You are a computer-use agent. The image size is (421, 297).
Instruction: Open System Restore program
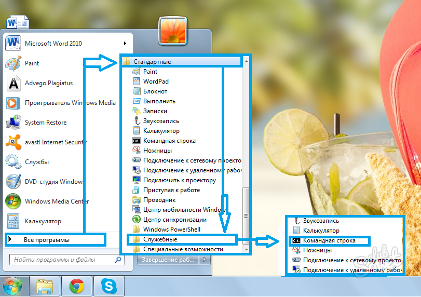click(45, 123)
